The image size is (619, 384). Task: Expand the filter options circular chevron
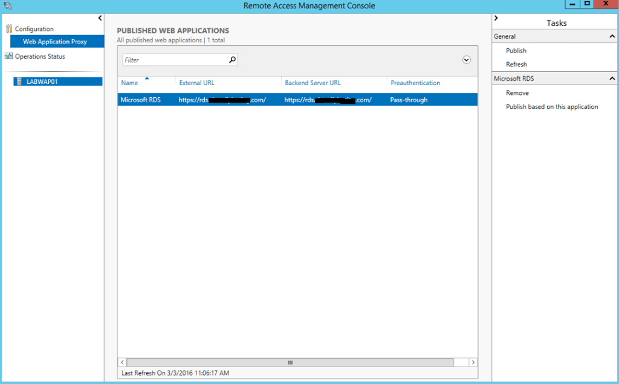467,60
